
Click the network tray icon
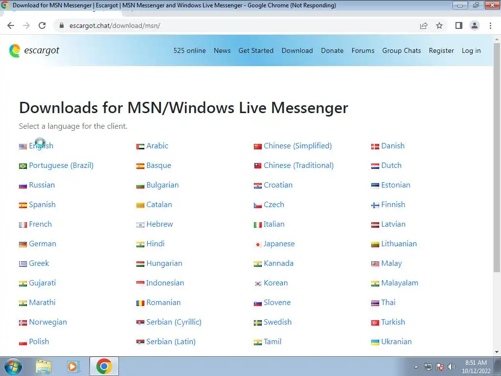[428, 367]
